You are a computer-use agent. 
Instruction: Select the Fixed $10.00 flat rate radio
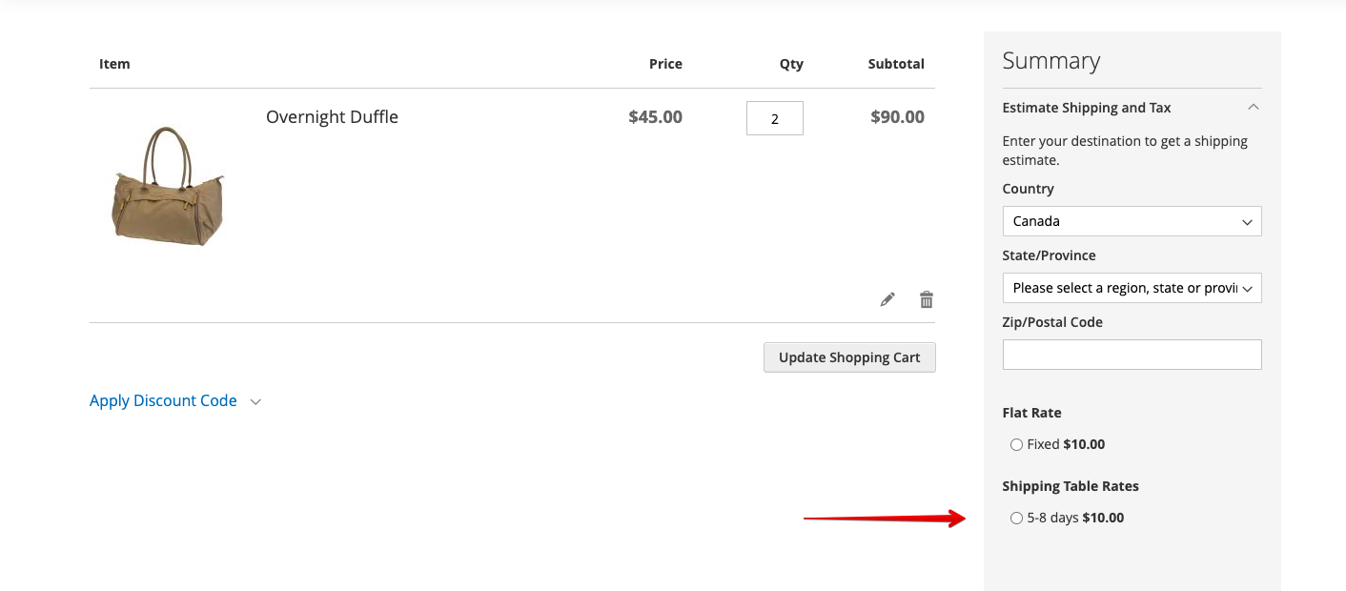pyautogui.click(x=1016, y=445)
